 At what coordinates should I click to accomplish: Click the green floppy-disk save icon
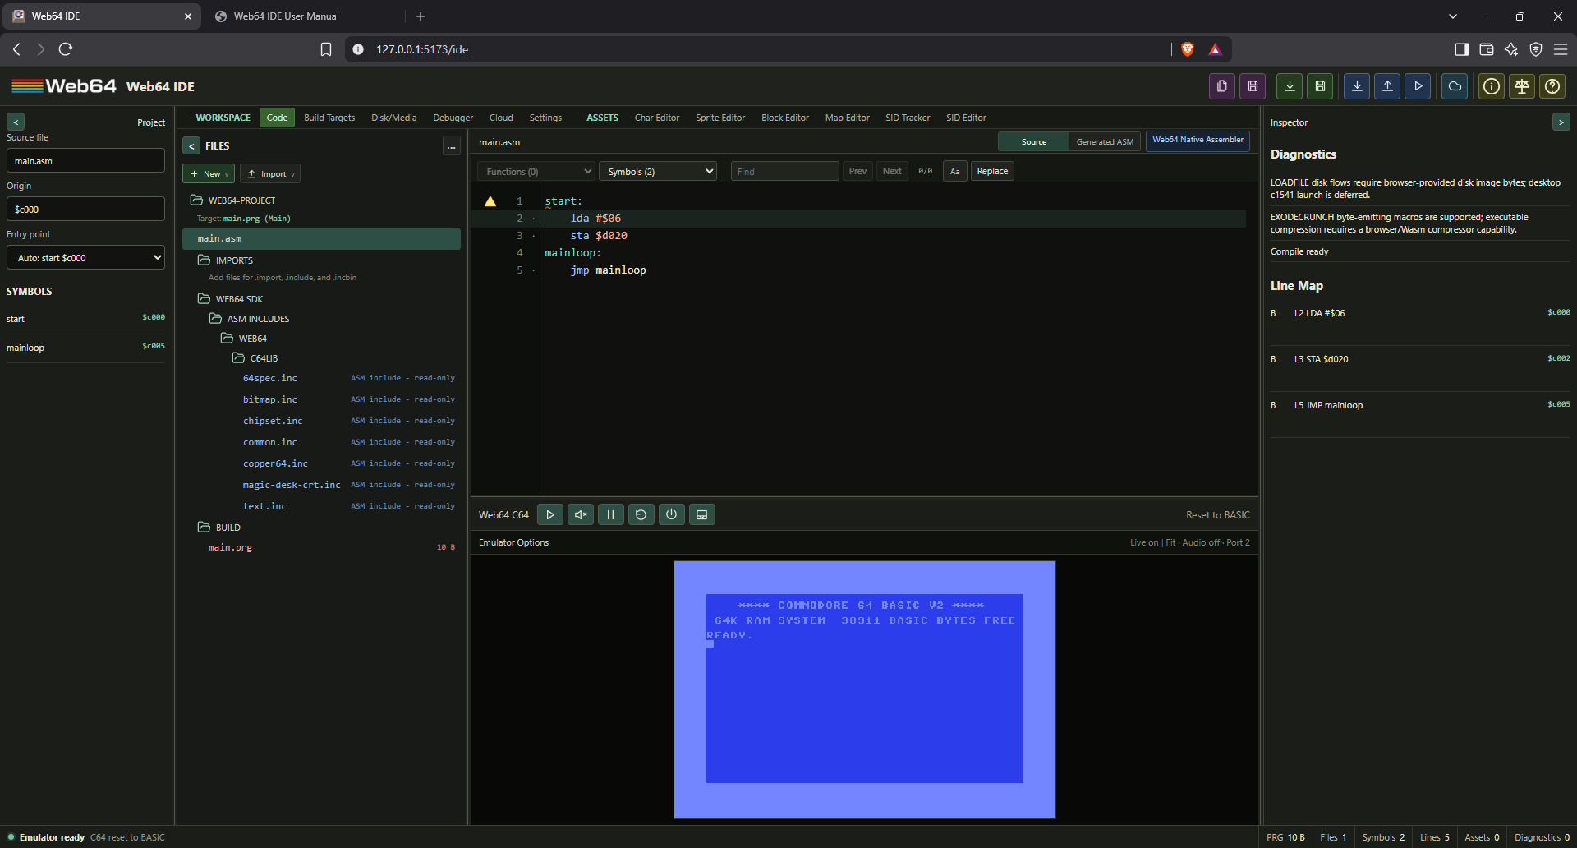[1320, 86]
